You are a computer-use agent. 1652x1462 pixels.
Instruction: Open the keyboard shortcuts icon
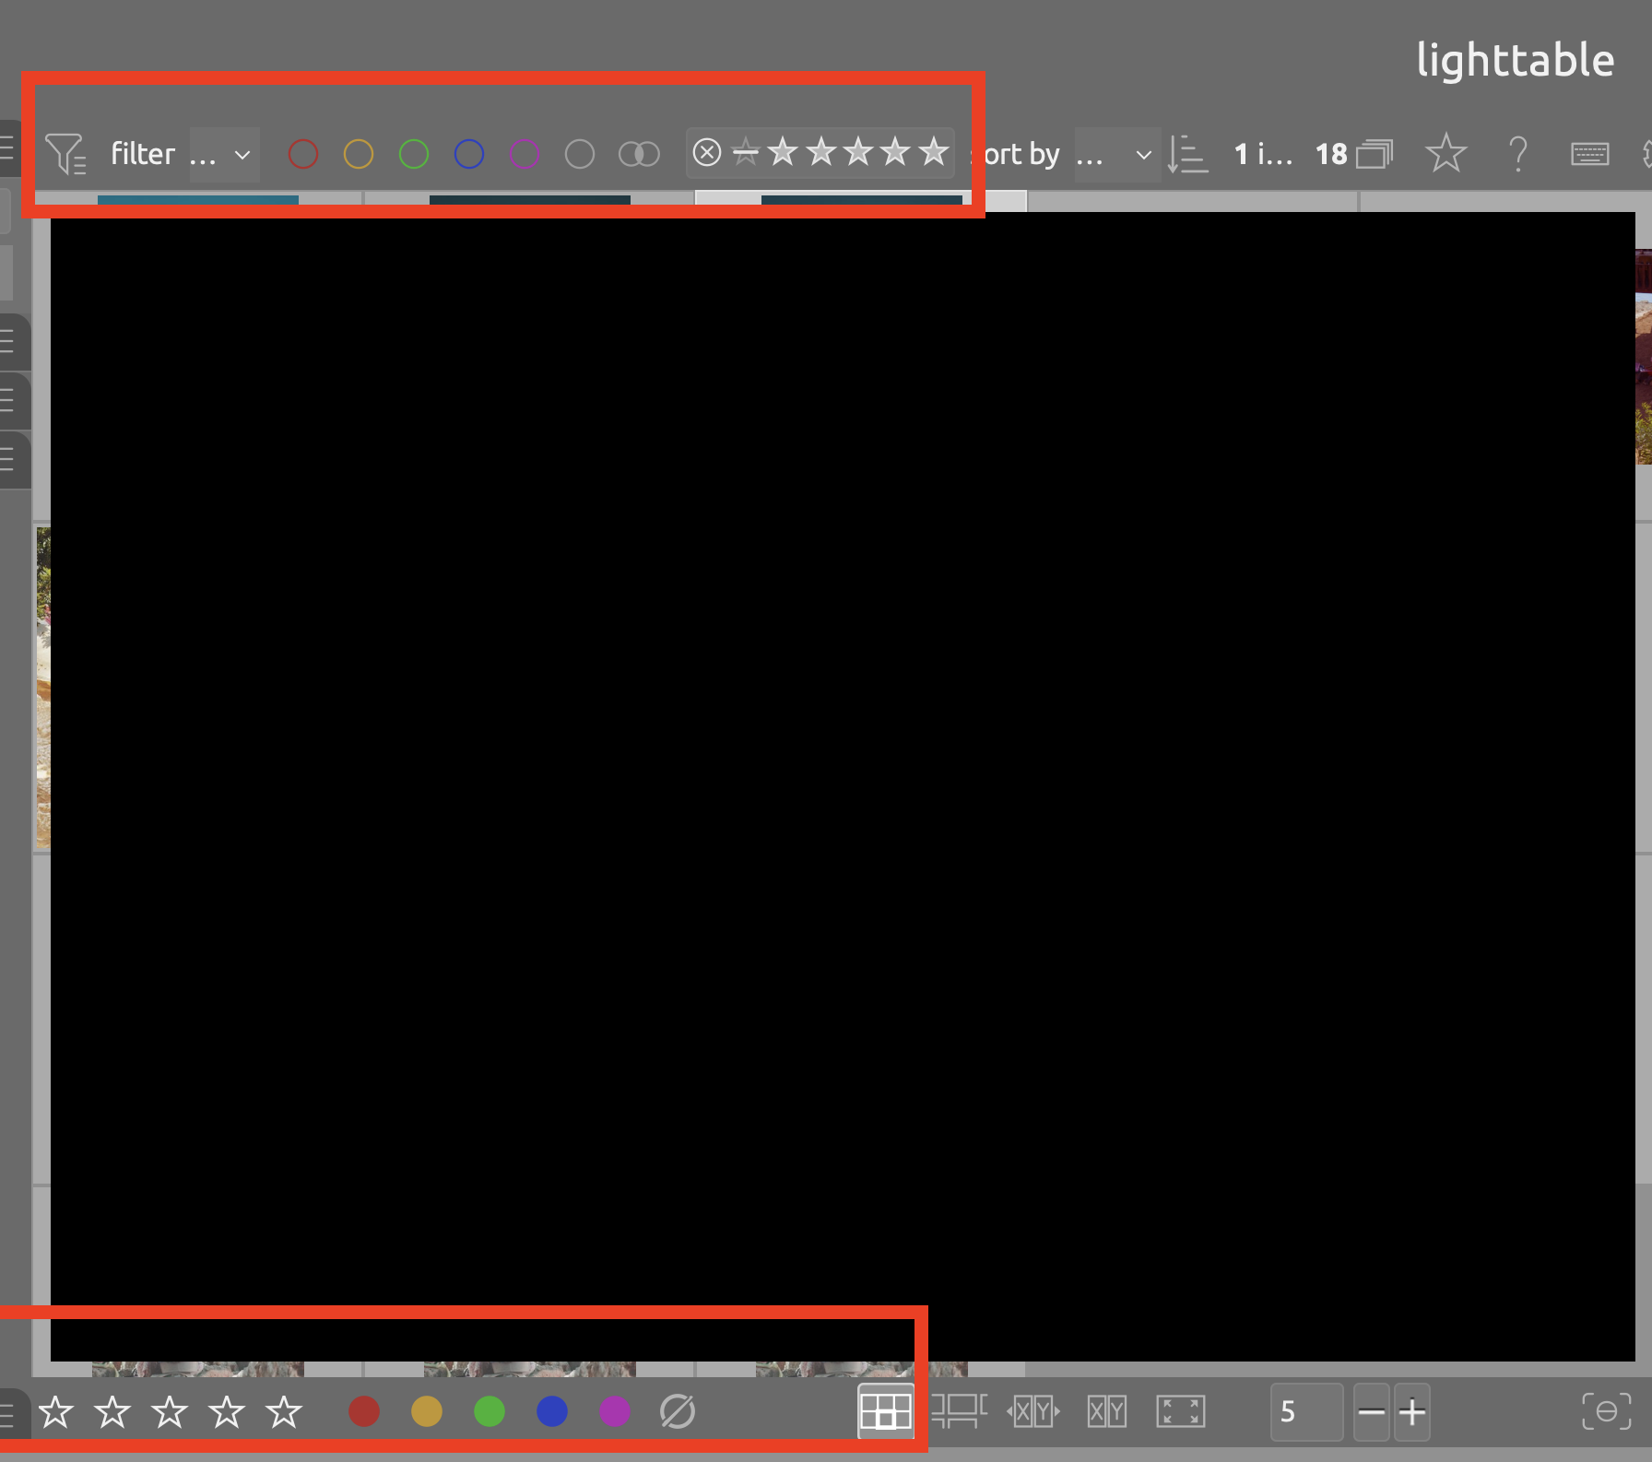click(1590, 154)
